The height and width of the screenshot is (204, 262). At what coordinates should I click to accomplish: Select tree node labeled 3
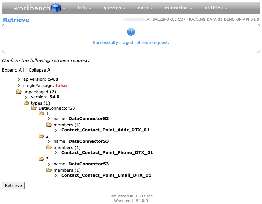click(47, 159)
